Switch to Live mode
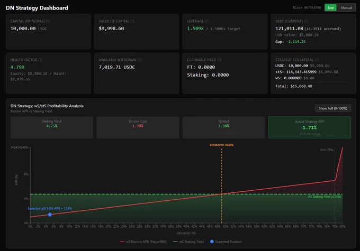The width and height of the screenshot is (360, 251). [x=330, y=7]
